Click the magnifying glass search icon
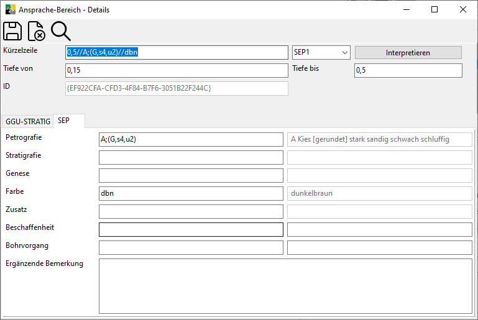 tap(60, 31)
